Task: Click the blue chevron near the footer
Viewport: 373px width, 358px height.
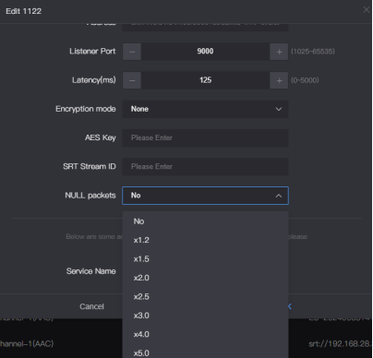Action: point(290,306)
